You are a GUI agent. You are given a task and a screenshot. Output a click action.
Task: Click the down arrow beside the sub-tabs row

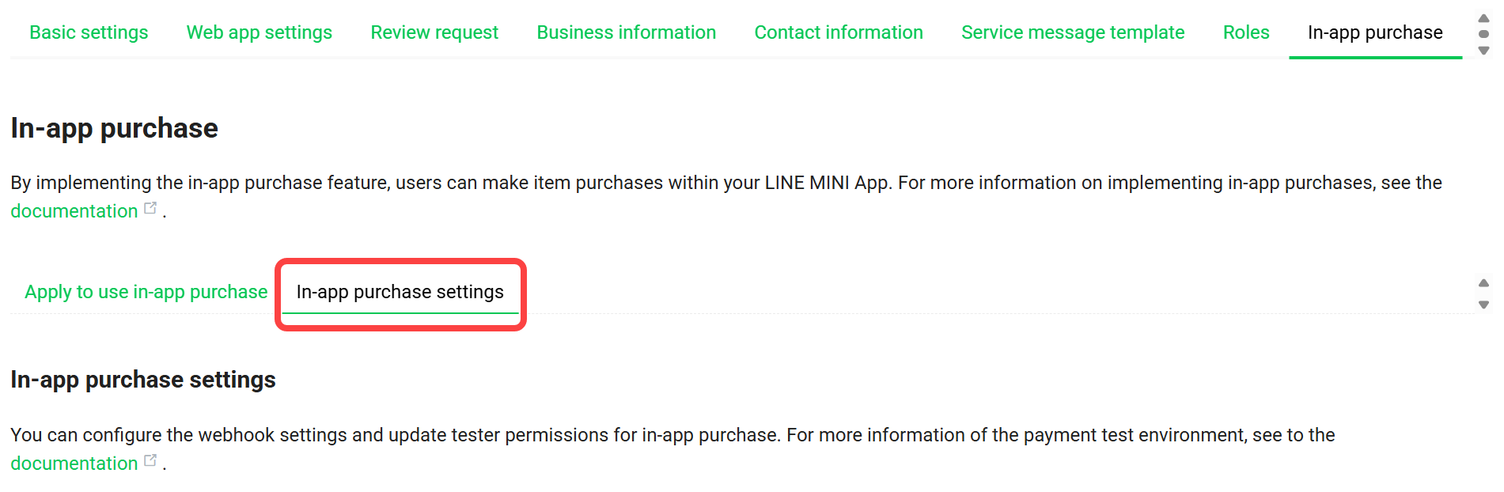click(1483, 305)
